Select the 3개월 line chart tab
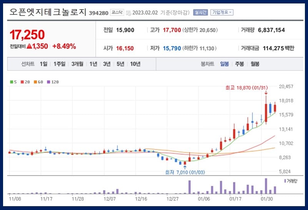This screenshot has height=210, width=308. [77, 64]
